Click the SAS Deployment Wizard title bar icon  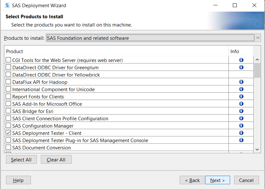coord(7,5)
